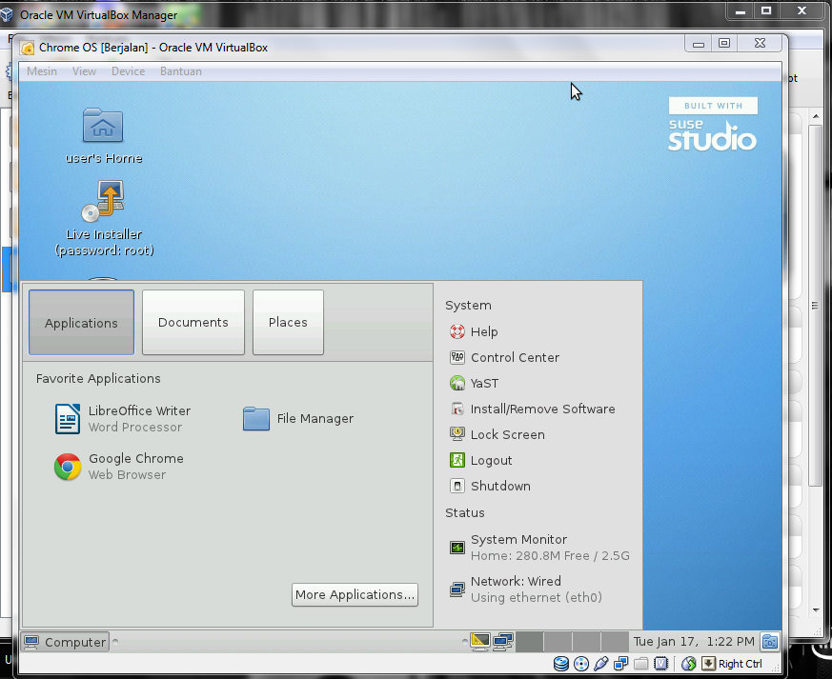This screenshot has width=832, height=679.
Task: Click the network monitors tray icon
Action: 502,641
